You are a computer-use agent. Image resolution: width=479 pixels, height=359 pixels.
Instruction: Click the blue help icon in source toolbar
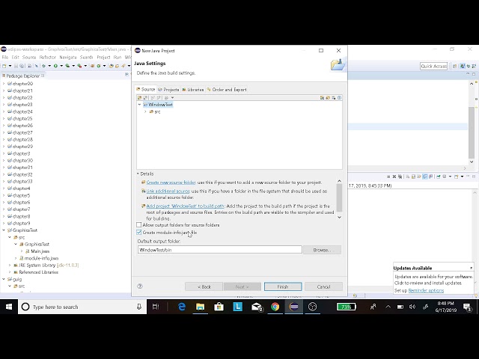(x=339, y=98)
